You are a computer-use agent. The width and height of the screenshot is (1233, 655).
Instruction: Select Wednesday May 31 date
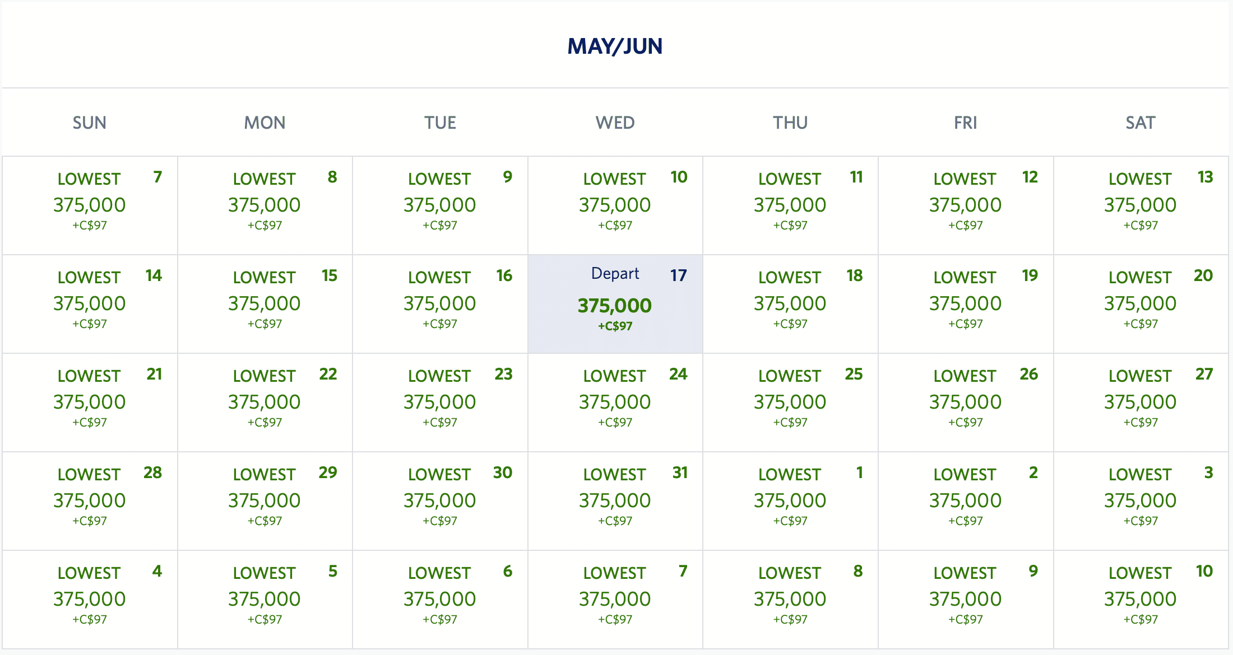pos(615,500)
